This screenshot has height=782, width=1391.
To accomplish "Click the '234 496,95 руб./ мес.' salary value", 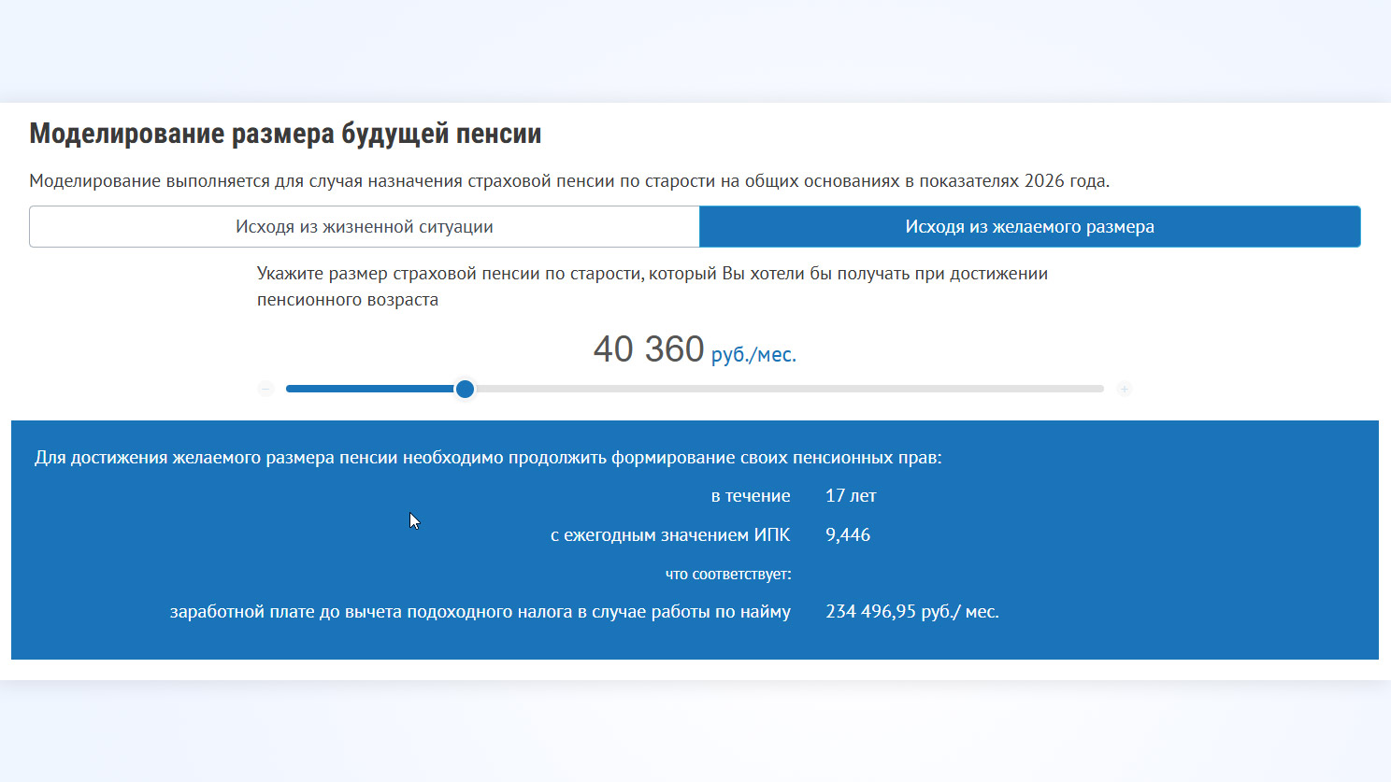I will pyautogui.click(x=911, y=612).
